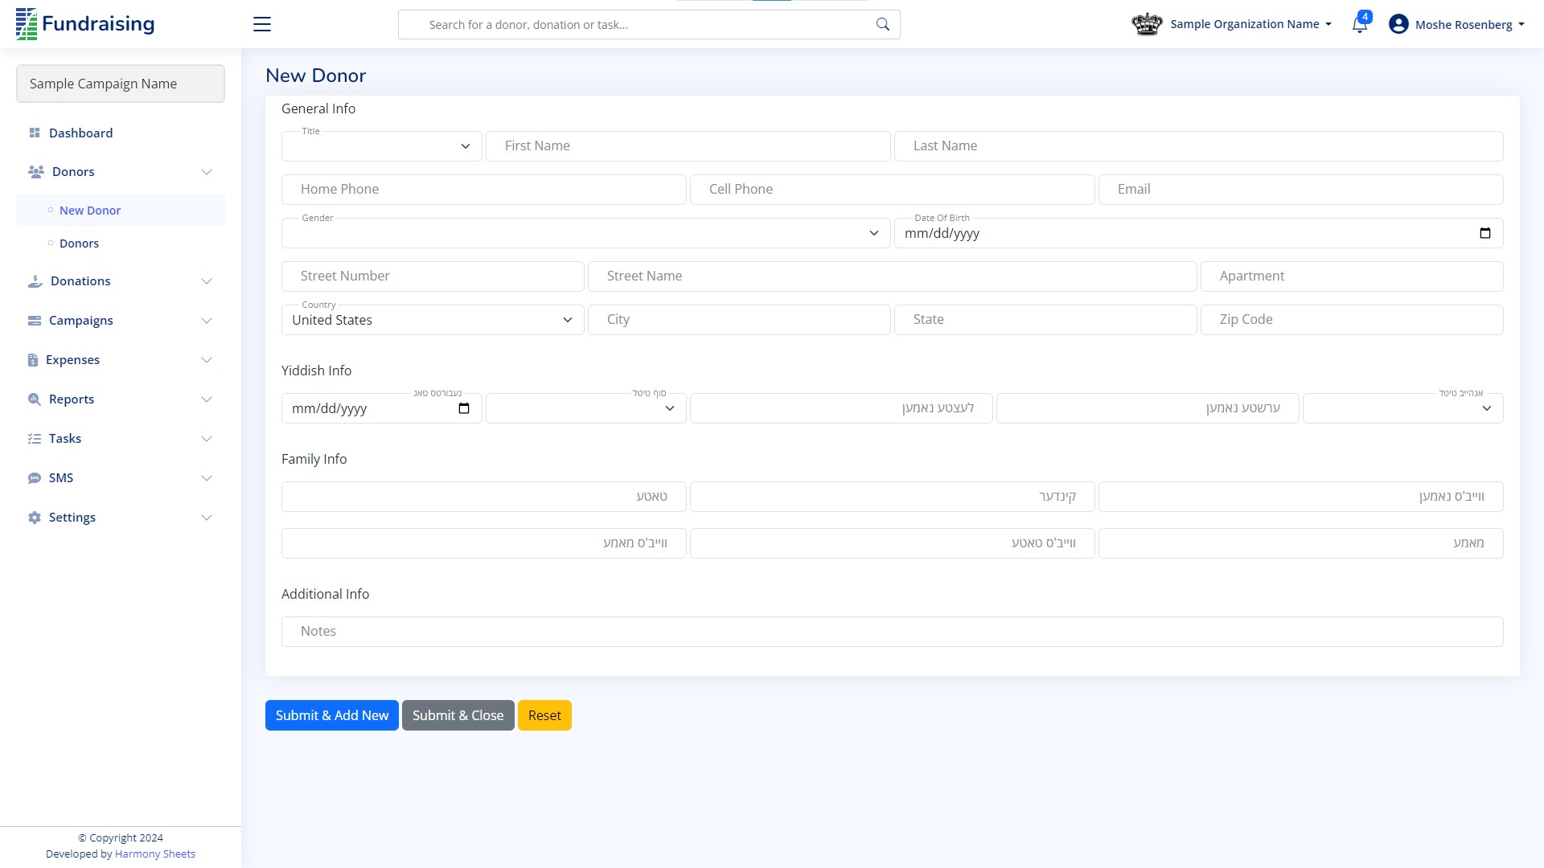
Task: Focus the Street Number field
Action: tap(433, 276)
